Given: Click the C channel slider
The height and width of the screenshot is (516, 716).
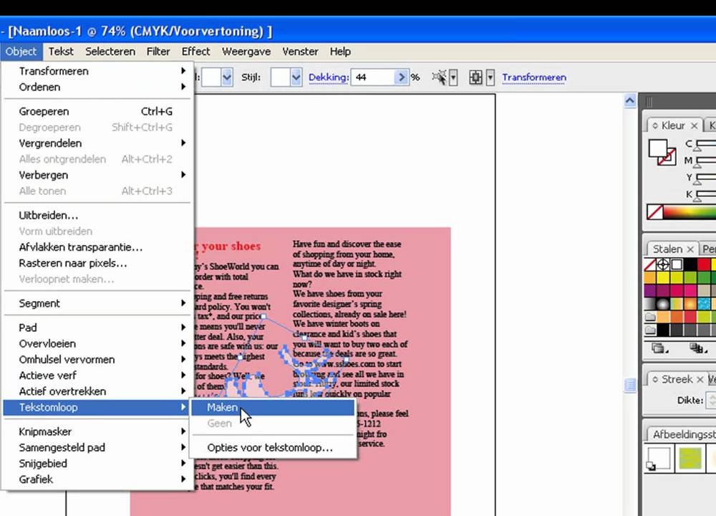Looking at the screenshot, I should click(x=706, y=144).
